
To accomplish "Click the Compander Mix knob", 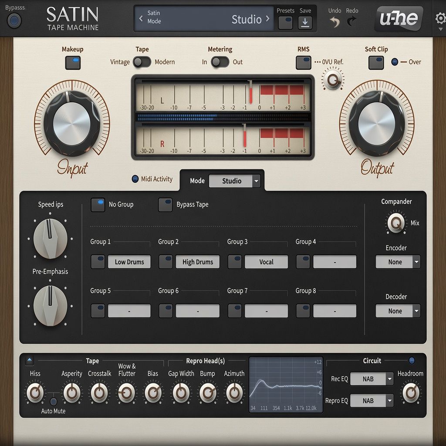I will pos(396,223).
